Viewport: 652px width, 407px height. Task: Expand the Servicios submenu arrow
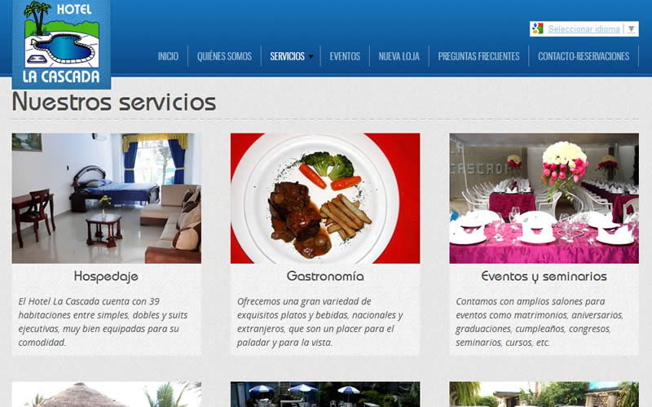point(311,56)
